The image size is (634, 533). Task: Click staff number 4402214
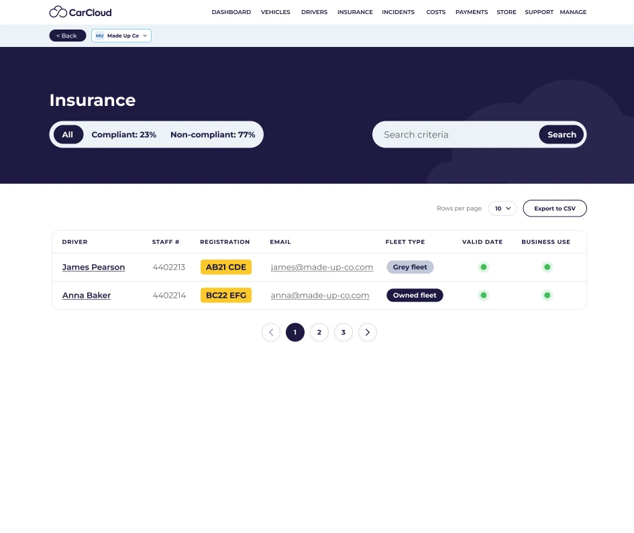click(170, 296)
